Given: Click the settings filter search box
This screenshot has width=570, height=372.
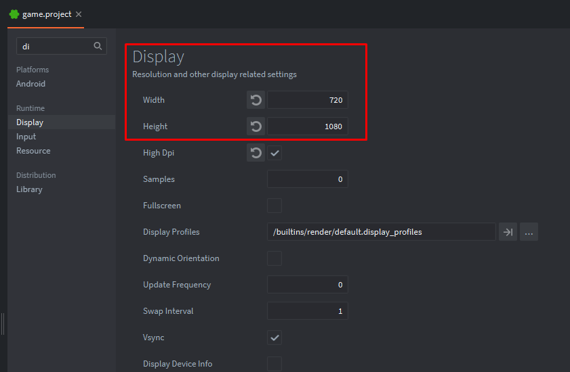Looking at the screenshot, I should click(x=54, y=46).
